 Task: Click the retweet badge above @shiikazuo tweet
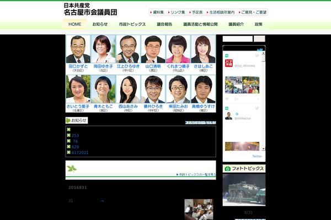pyautogui.click(x=227, y=108)
